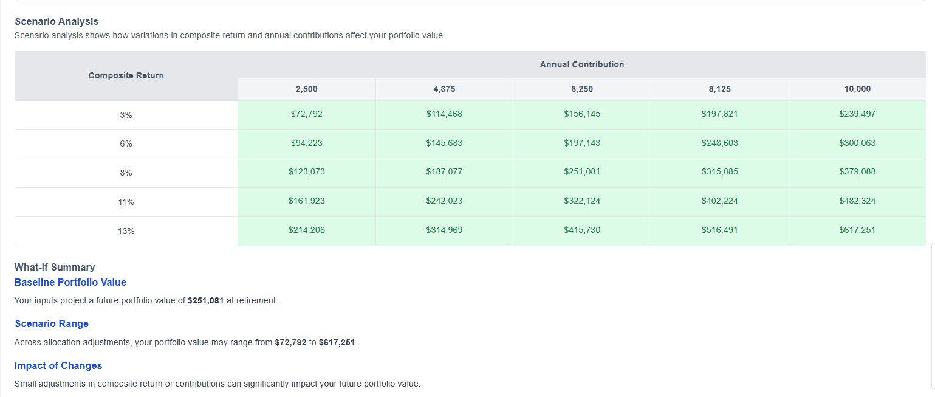
Task: Select the $72,792 baseline scenario cell
Action: click(306, 114)
